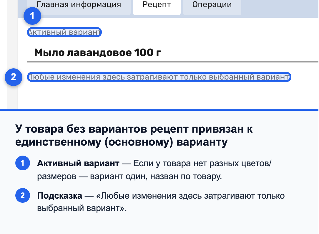
Task: Click the Активный вариант label
Action: (x=64, y=32)
